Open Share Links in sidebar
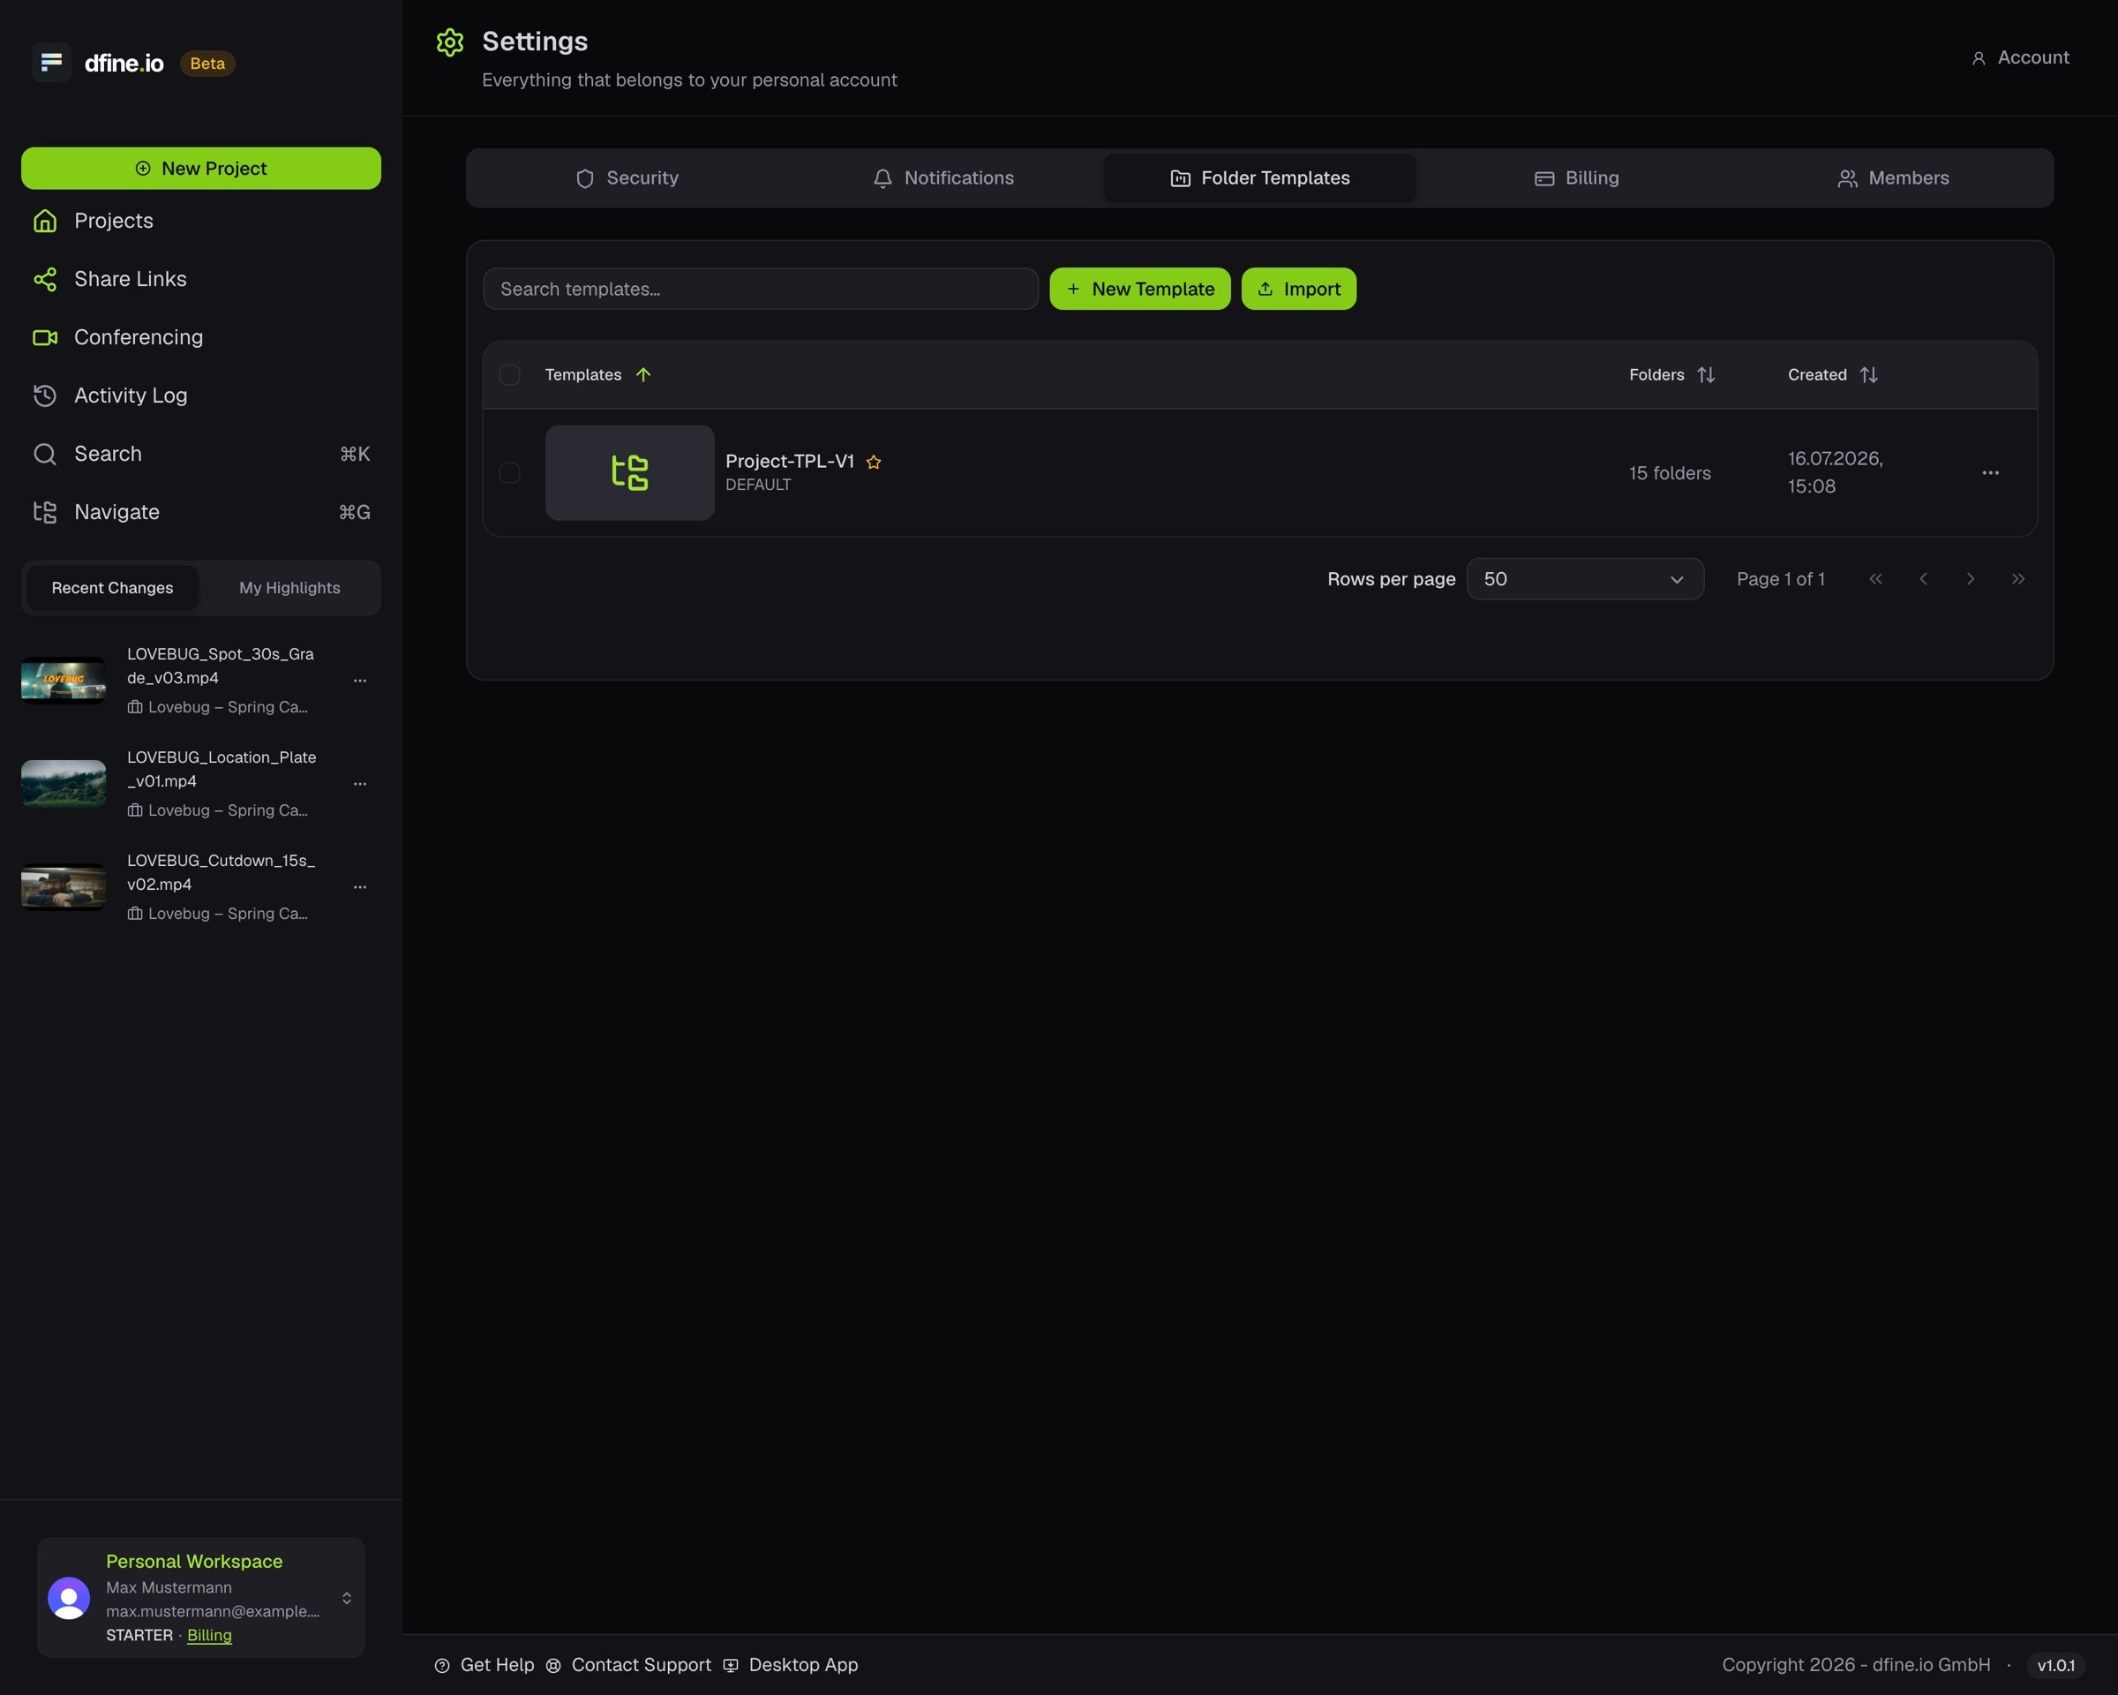Image resolution: width=2118 pixels, height=1695 pixels. tap(201, 279)
